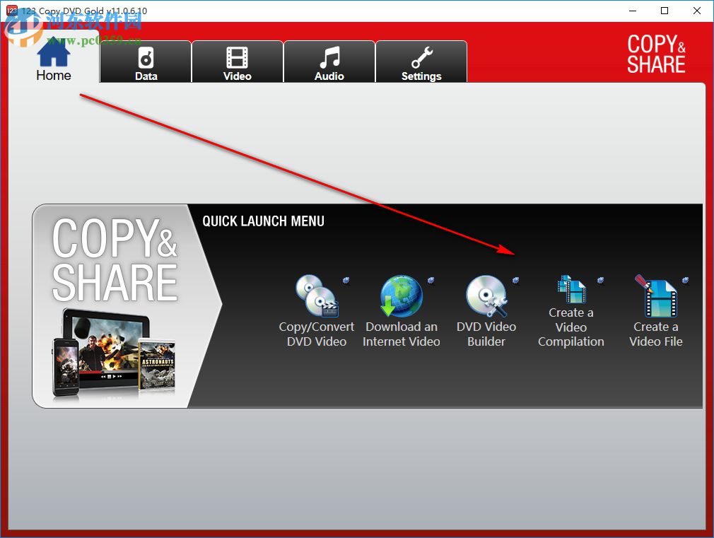Click the Copy & Share logo in the header
Viewport: 714px width, 538px height.
656,54
